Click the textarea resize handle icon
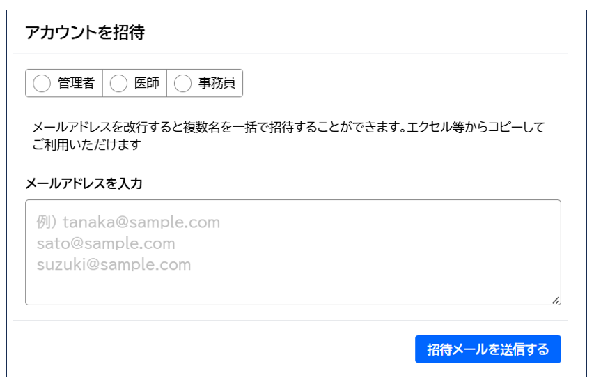594x387 pixels. pyautogui.click(x=555, y=300)
